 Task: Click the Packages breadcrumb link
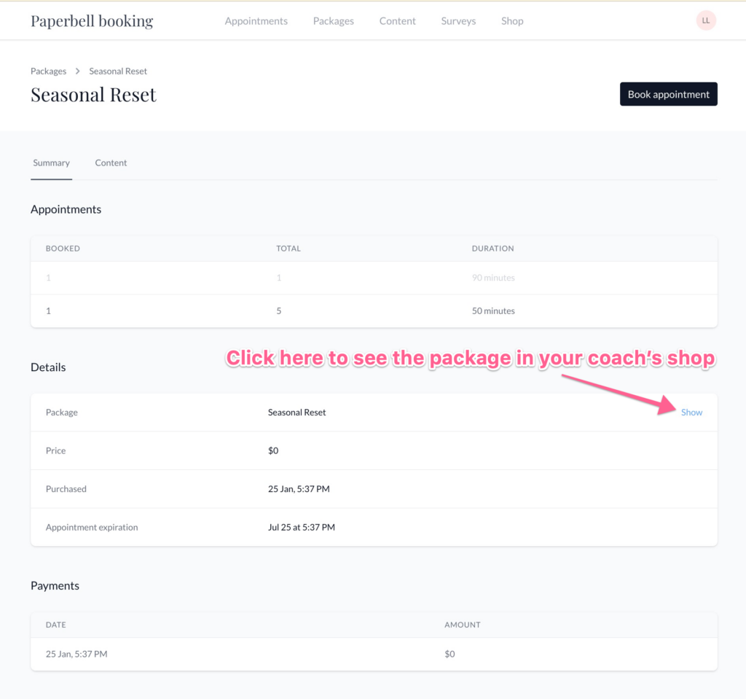coord(48,71)
